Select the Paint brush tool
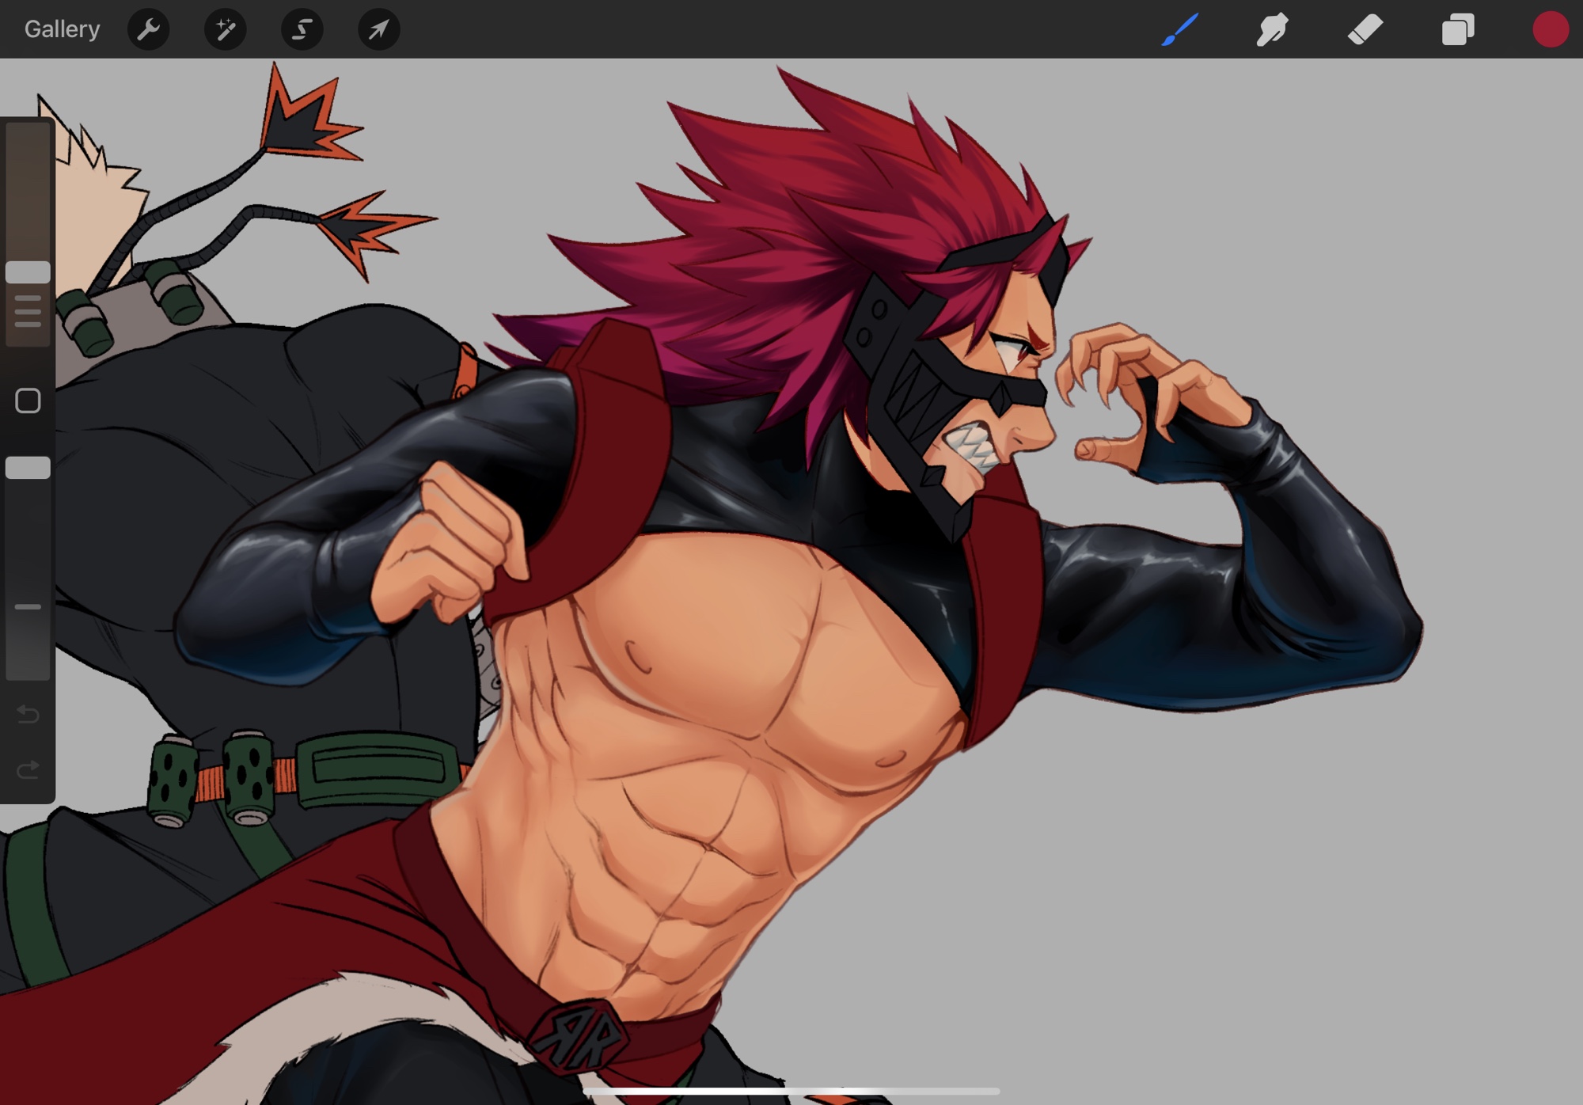 click(1180, 30)
